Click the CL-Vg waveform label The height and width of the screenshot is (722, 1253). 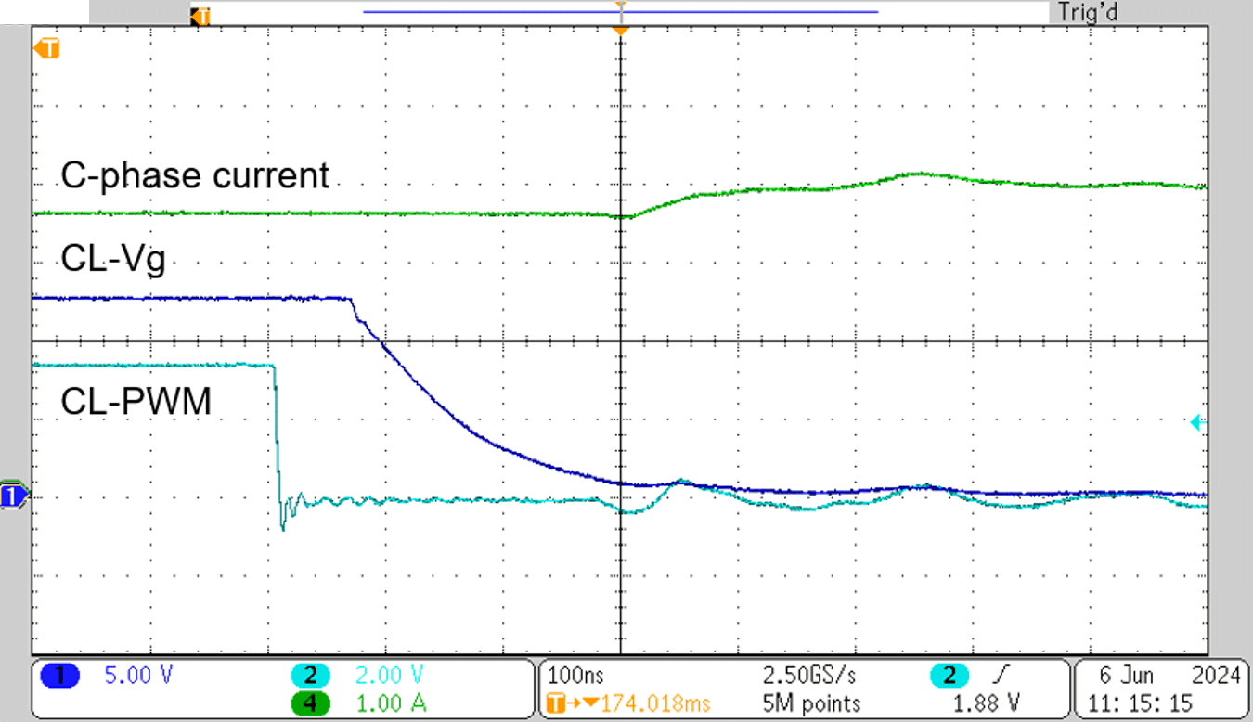113,260
